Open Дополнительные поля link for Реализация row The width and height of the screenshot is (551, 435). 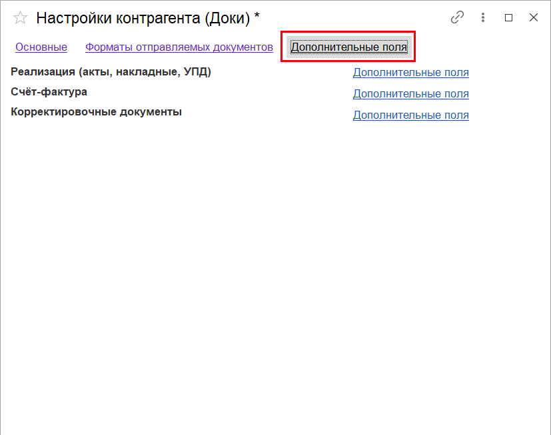pyautogui.click(x=411, y=73)
